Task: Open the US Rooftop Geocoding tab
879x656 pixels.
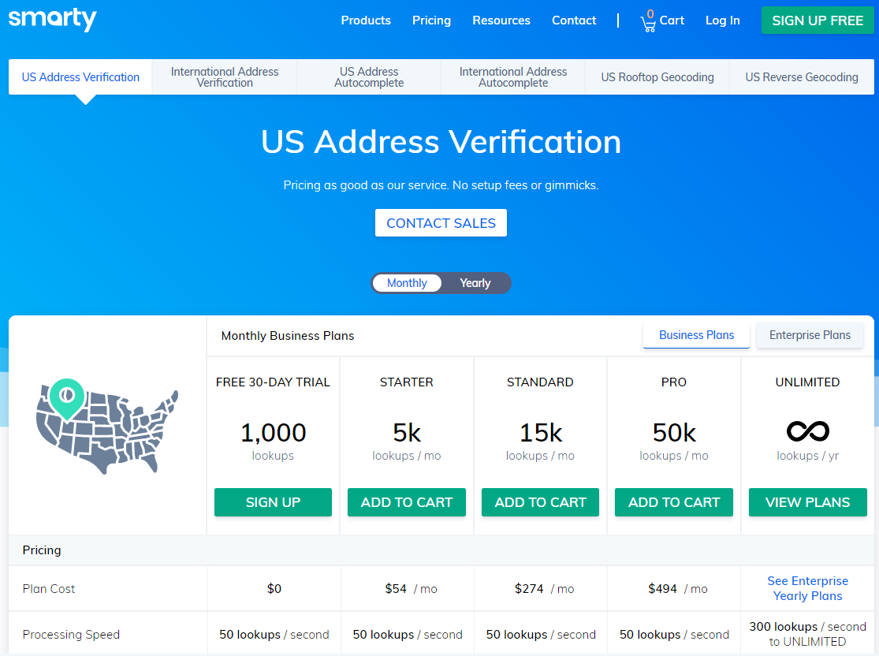Action: pos(657,76)
